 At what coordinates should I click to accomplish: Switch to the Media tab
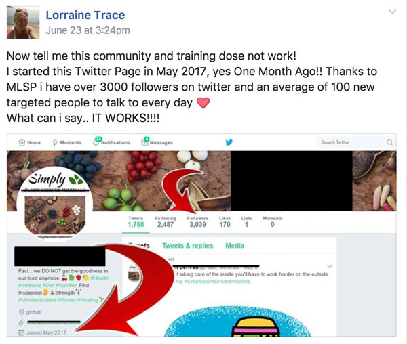(235, 246)
